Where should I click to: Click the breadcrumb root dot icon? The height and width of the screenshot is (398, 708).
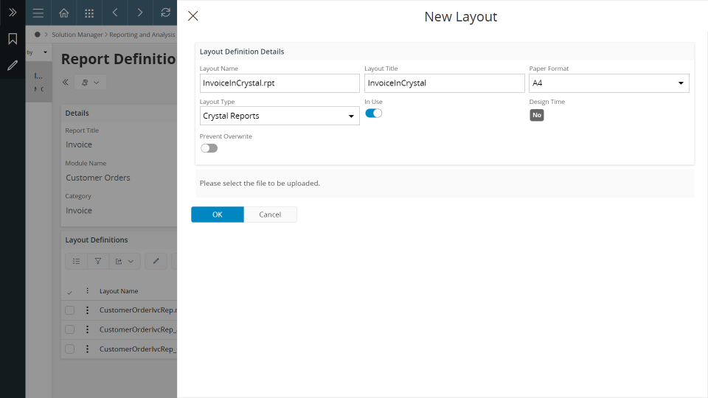38,35
